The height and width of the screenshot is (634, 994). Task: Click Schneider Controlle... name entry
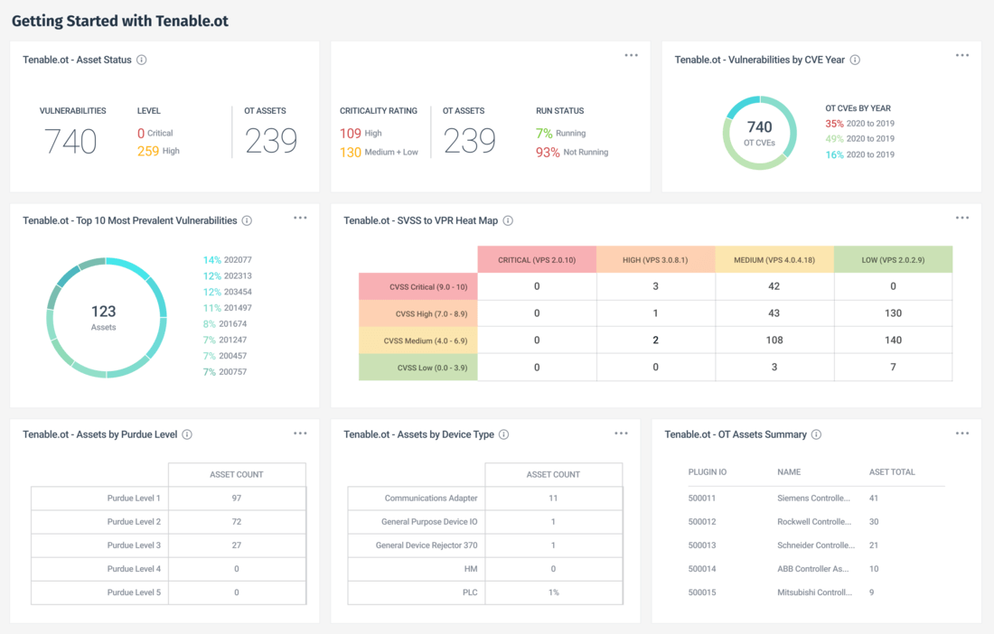coord(816,545)
